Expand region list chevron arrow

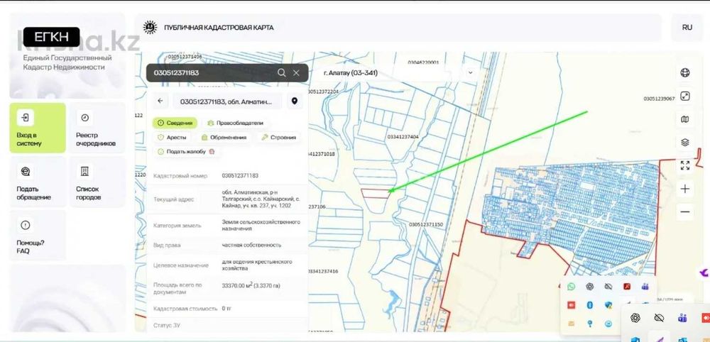(x=471, y=73)
